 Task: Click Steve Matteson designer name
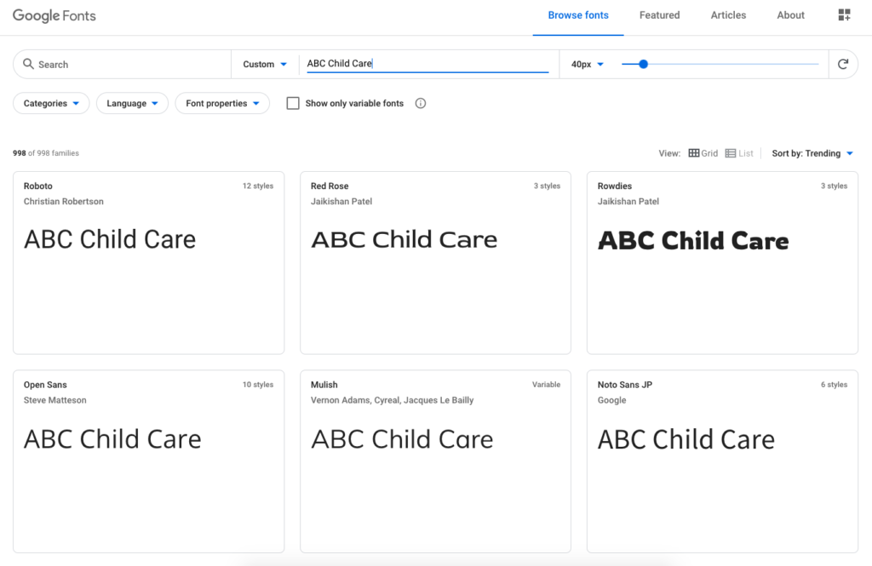tap(55, 400)
